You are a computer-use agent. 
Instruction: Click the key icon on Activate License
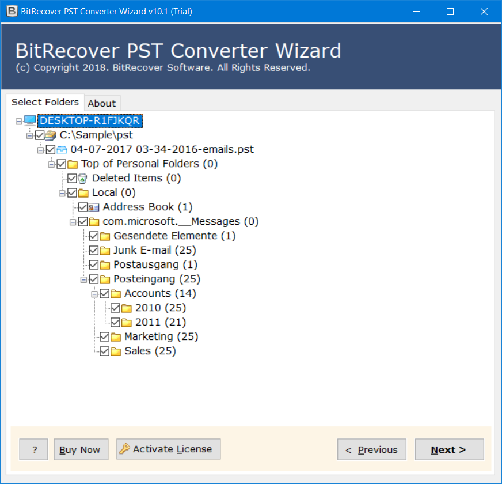tap(124, 448)
